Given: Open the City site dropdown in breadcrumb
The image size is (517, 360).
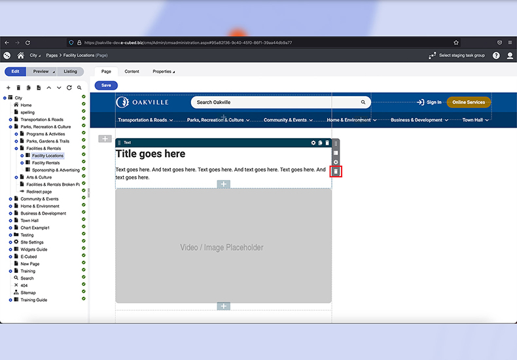Looking at the screenshot, I should (35, 56).
